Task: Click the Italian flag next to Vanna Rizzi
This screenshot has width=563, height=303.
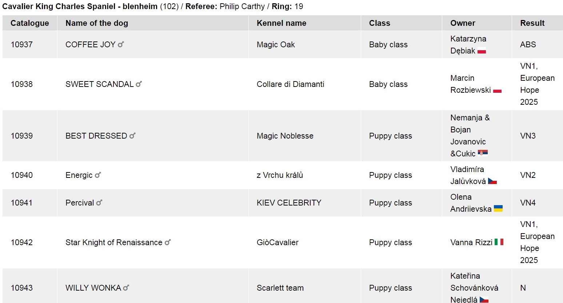Action: (499, 242)
